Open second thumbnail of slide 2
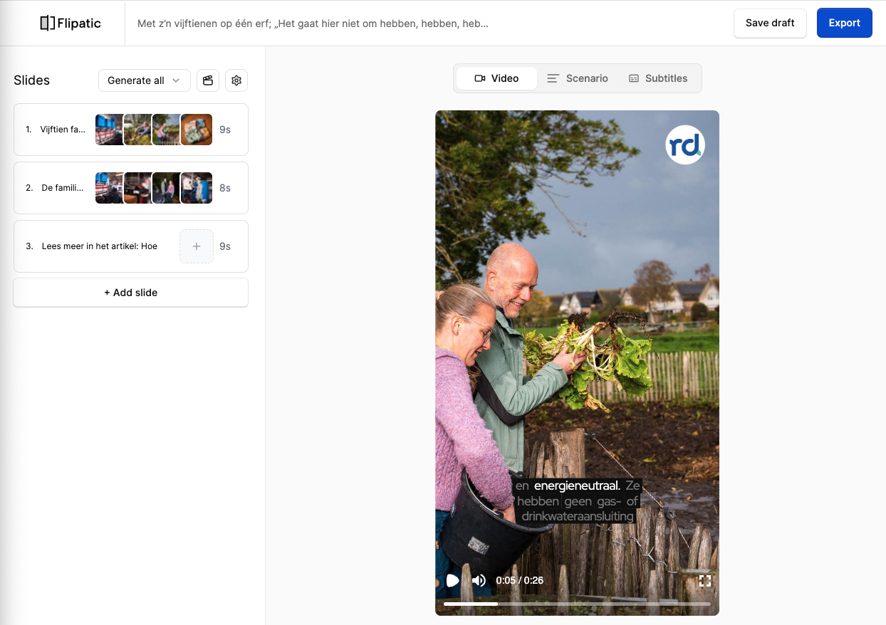The height and width of the screenshot is (625, 886). (137, 188)
